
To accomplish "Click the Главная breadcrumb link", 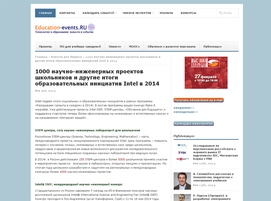I will [41, 57].
